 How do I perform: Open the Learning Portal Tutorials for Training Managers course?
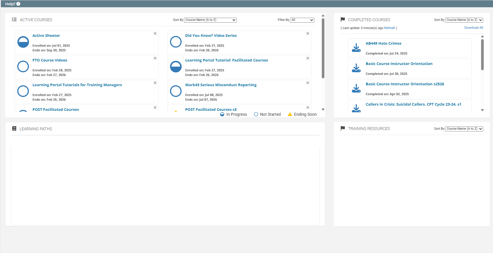tap(77, 85)
